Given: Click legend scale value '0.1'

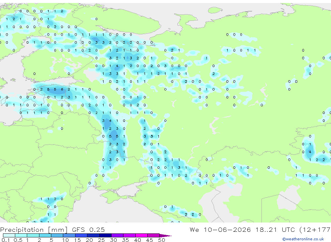Looking at the screenshot, I should coord(6,240).
